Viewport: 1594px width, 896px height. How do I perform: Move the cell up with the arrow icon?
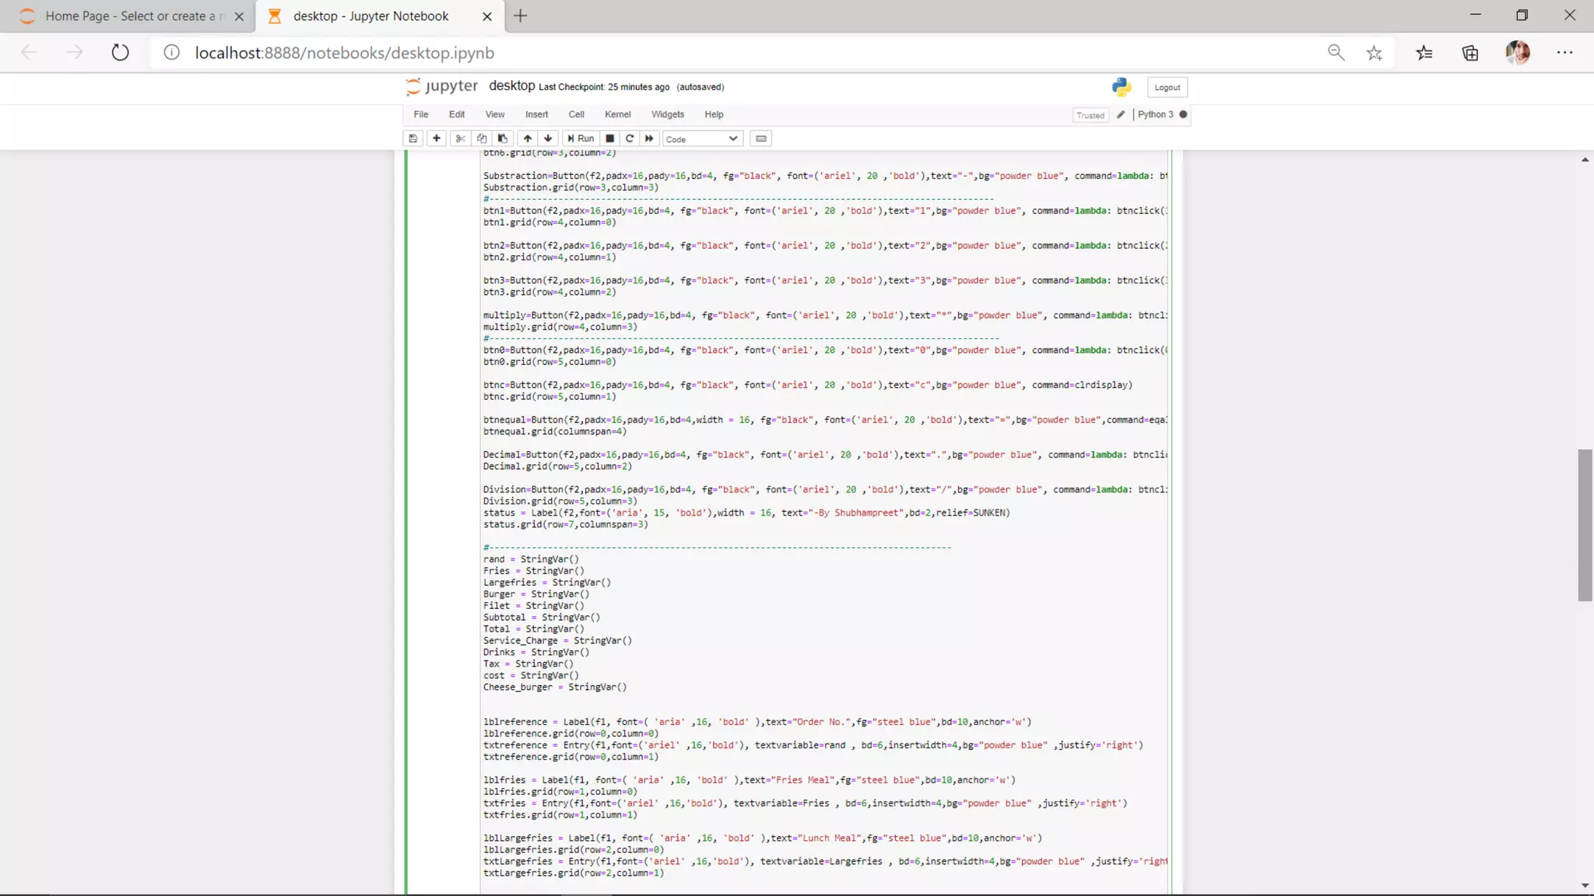tap(528, 138)
